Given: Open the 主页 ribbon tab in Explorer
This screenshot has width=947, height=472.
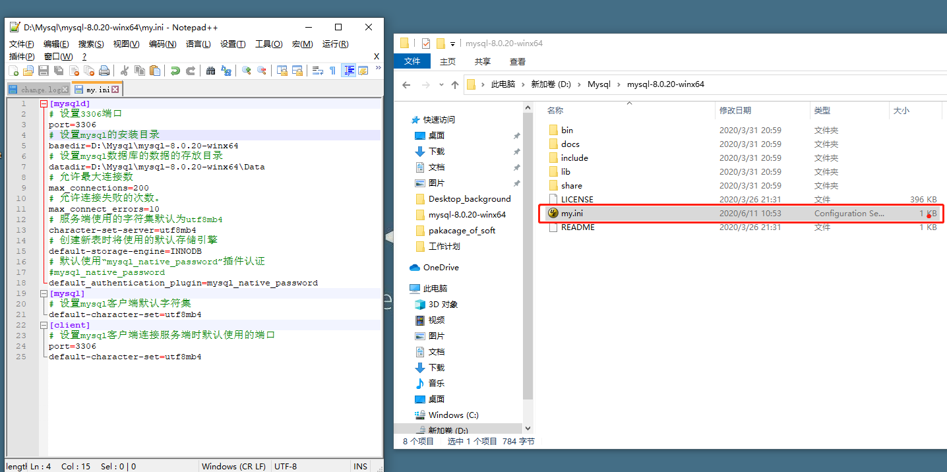Looking at the screenshot, I should point(448,61).
